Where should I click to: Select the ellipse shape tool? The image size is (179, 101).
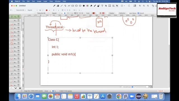point(80,6)
